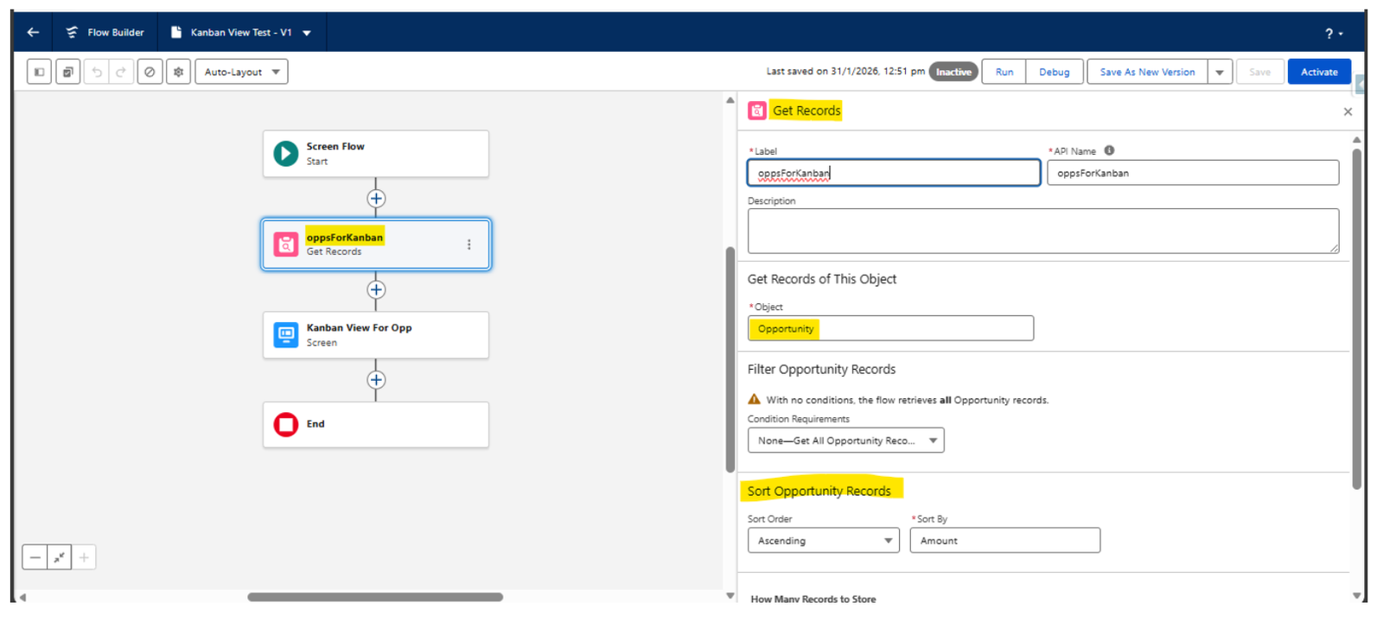Debug the flow

(1055, 72)
